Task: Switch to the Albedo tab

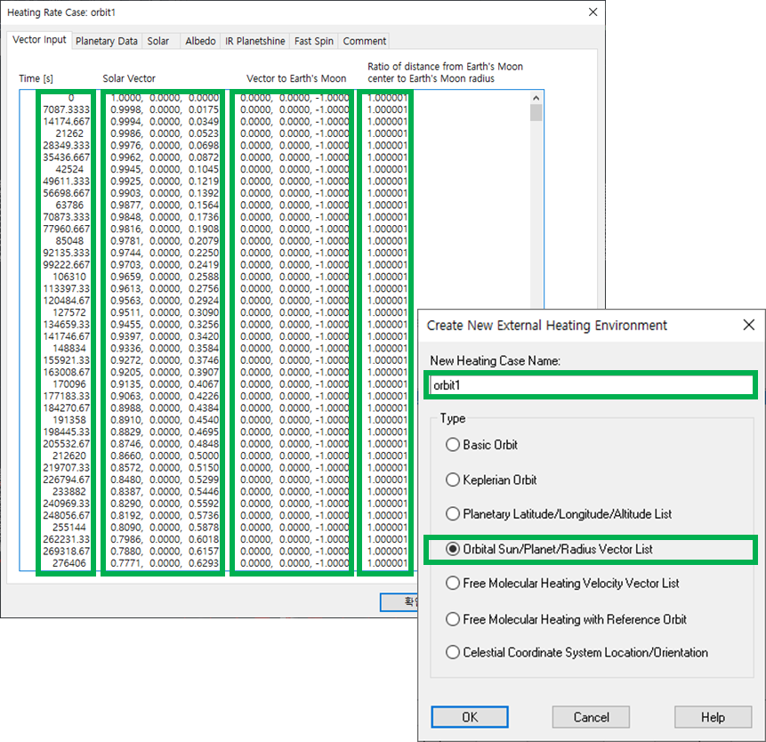Action: click(200, 41)
